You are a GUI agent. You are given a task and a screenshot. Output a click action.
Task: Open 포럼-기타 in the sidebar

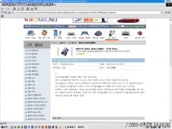(x=31, y=92)
